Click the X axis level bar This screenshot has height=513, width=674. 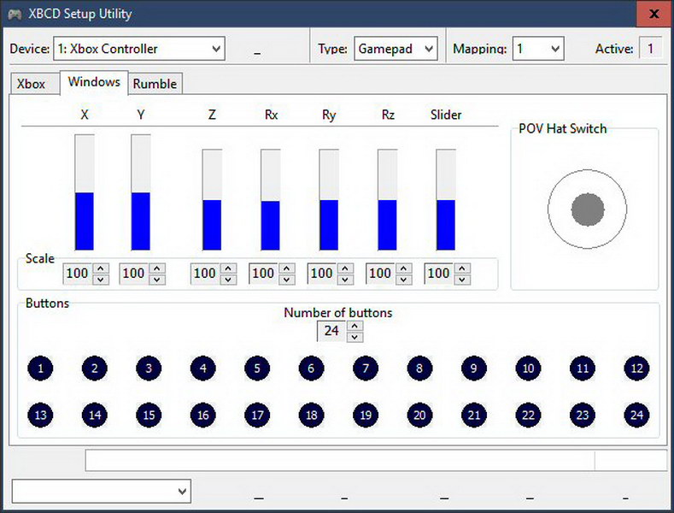pos(85,192)
